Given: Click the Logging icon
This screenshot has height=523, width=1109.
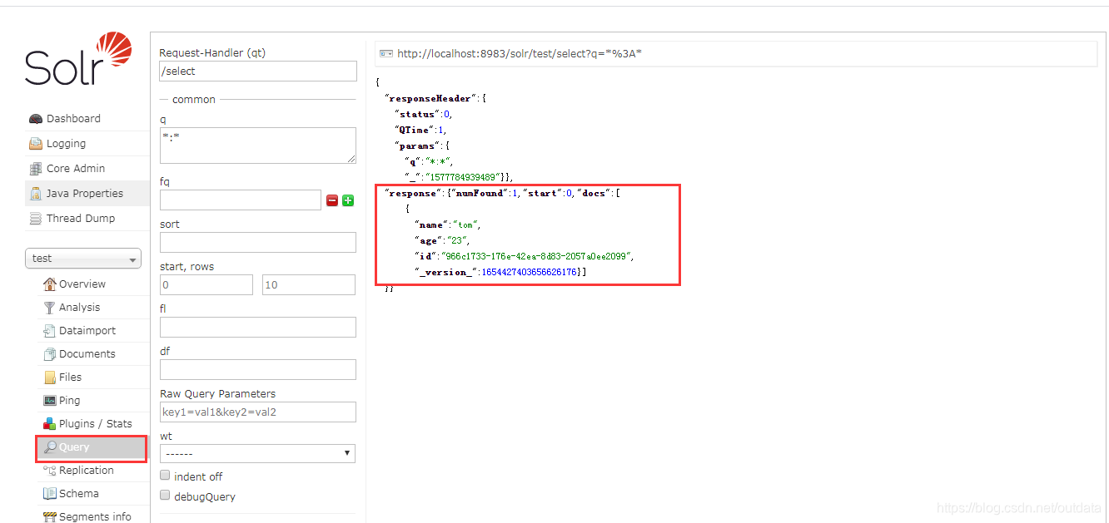Looking at the screenshot, I should pyautogui.click(x=36, y=144).
